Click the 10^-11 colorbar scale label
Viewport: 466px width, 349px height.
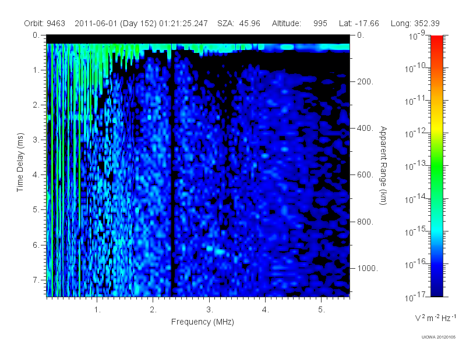[415, 101]
